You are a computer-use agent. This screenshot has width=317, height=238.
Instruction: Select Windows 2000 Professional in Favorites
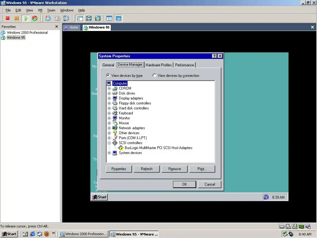pos(27,32)
